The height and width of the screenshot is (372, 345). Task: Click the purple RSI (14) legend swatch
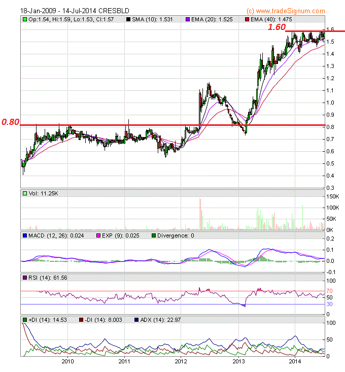25,278
